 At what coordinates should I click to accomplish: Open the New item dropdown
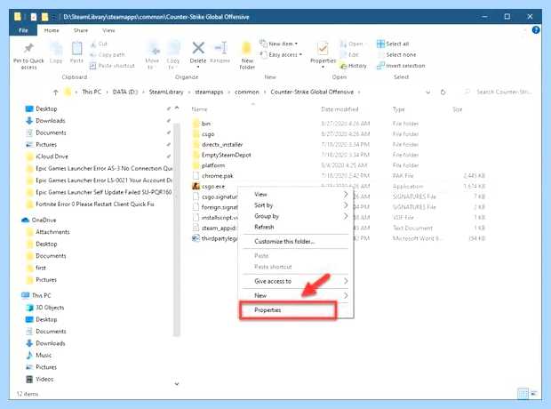point(279,44)
